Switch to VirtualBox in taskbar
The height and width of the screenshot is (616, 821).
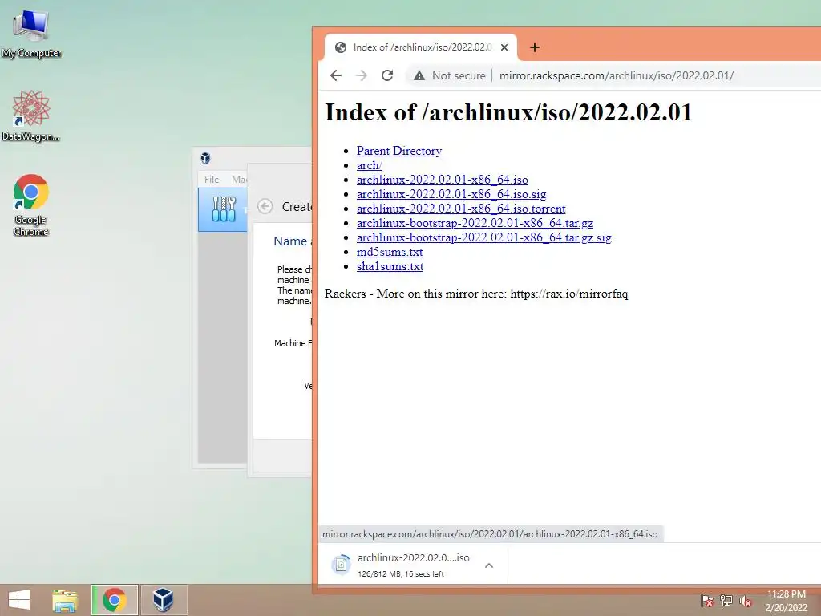pyautogui.click(x=163, y=600)
